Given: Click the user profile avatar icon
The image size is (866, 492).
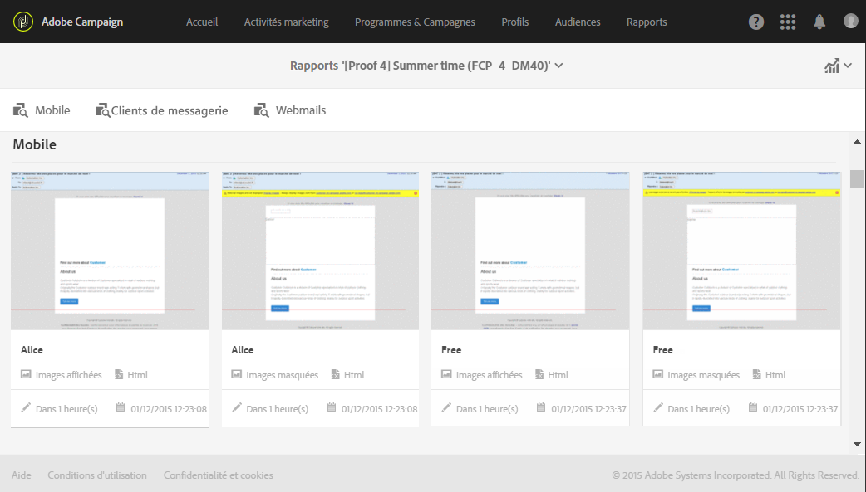Looking at the screenshot, I should [x=851, y=22].
